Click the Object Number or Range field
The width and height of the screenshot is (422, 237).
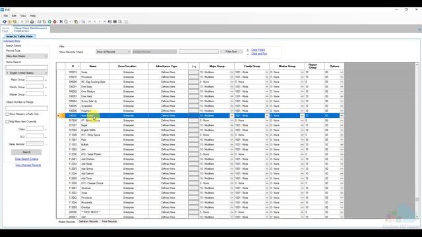point(26,108)
